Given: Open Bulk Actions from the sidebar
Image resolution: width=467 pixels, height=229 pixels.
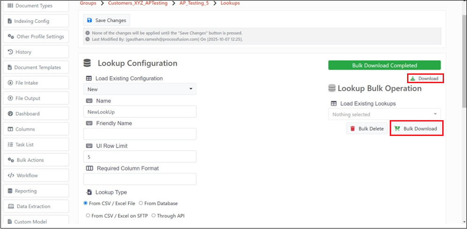Looking at the screenshot, I should click(30, 160).
